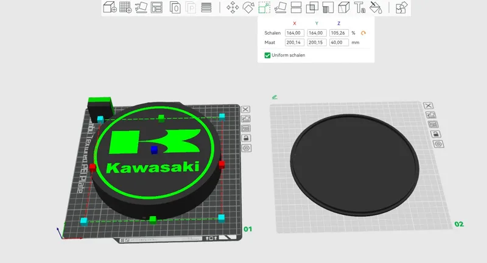
Task: Add a new plate with grid-plus icon
Action: (x=125, y=7)
